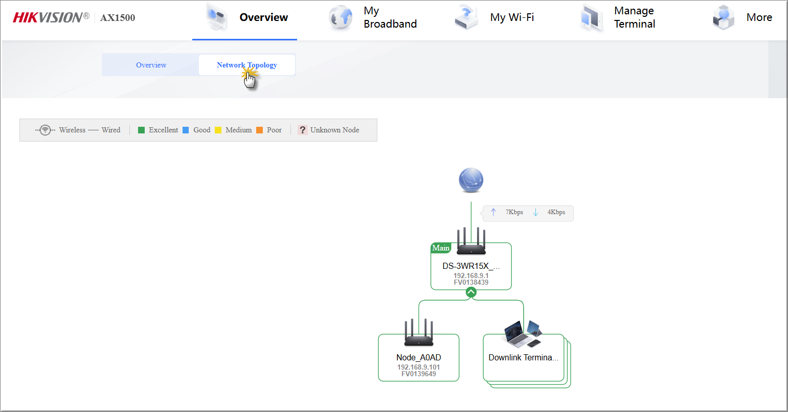
Task: Click the orange Poor legend swatch
Action: pyautogui.click(x=260, y=130)
